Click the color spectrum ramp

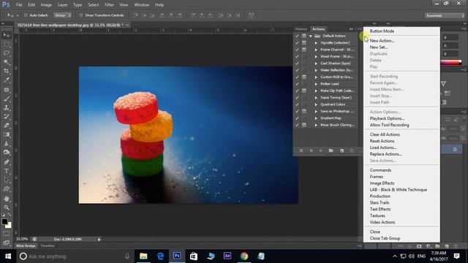(451, 62)
